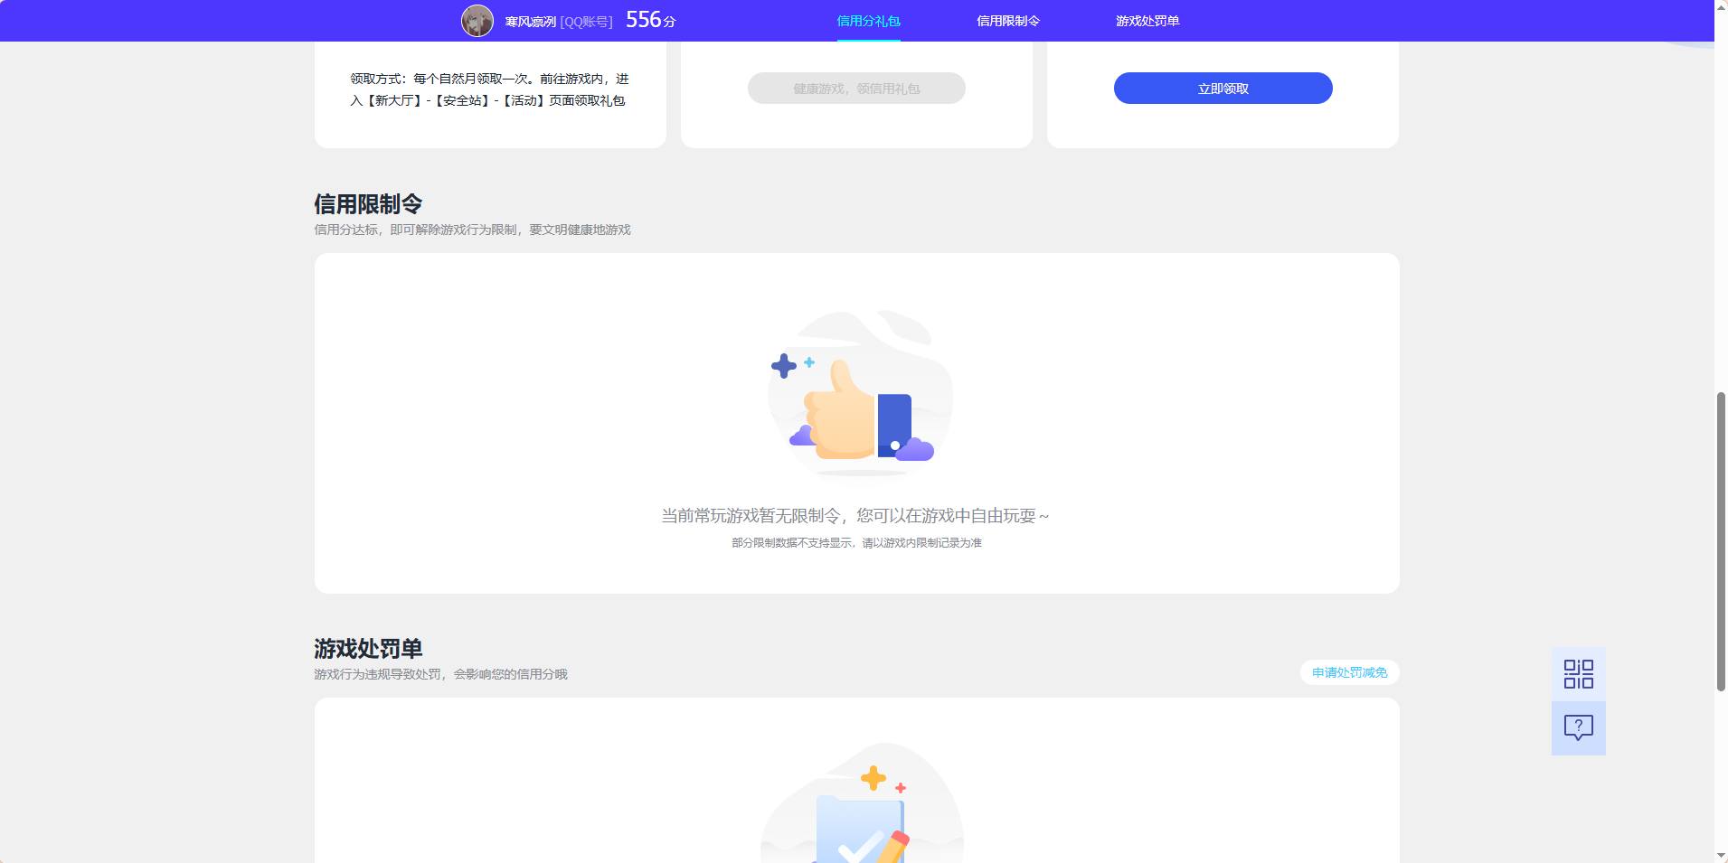Screen dimensions: 1728x863
Task: Click the scrollbar down arrow
Action: click(x=1721, y=856)
